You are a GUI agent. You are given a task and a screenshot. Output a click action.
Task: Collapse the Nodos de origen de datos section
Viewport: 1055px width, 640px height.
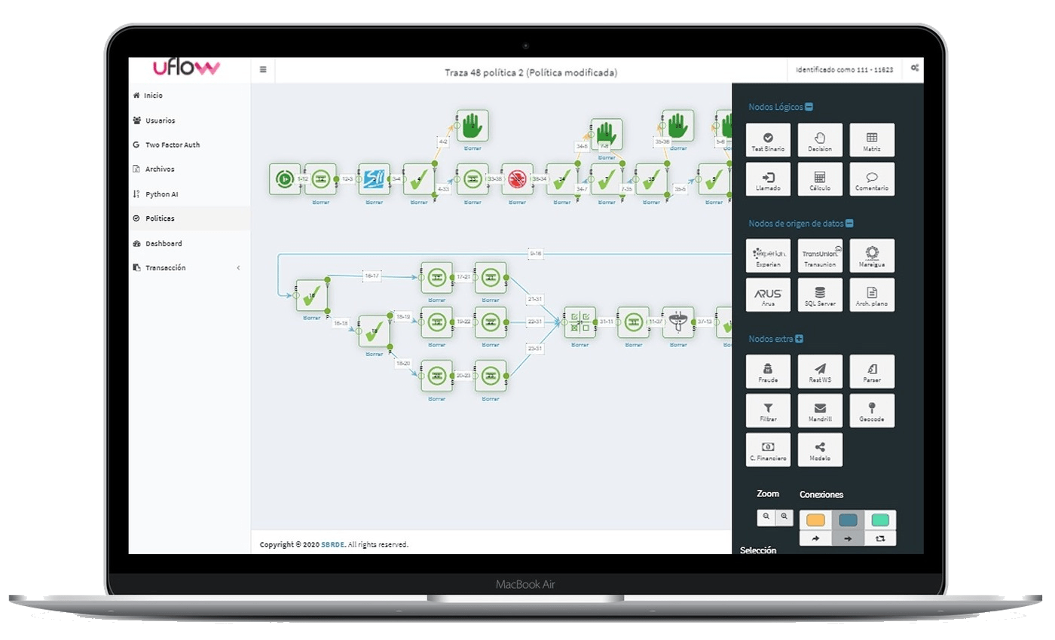850,223
